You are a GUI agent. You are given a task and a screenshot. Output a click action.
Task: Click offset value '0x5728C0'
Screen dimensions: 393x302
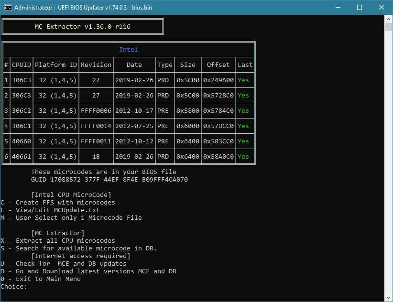pos(218,96)
